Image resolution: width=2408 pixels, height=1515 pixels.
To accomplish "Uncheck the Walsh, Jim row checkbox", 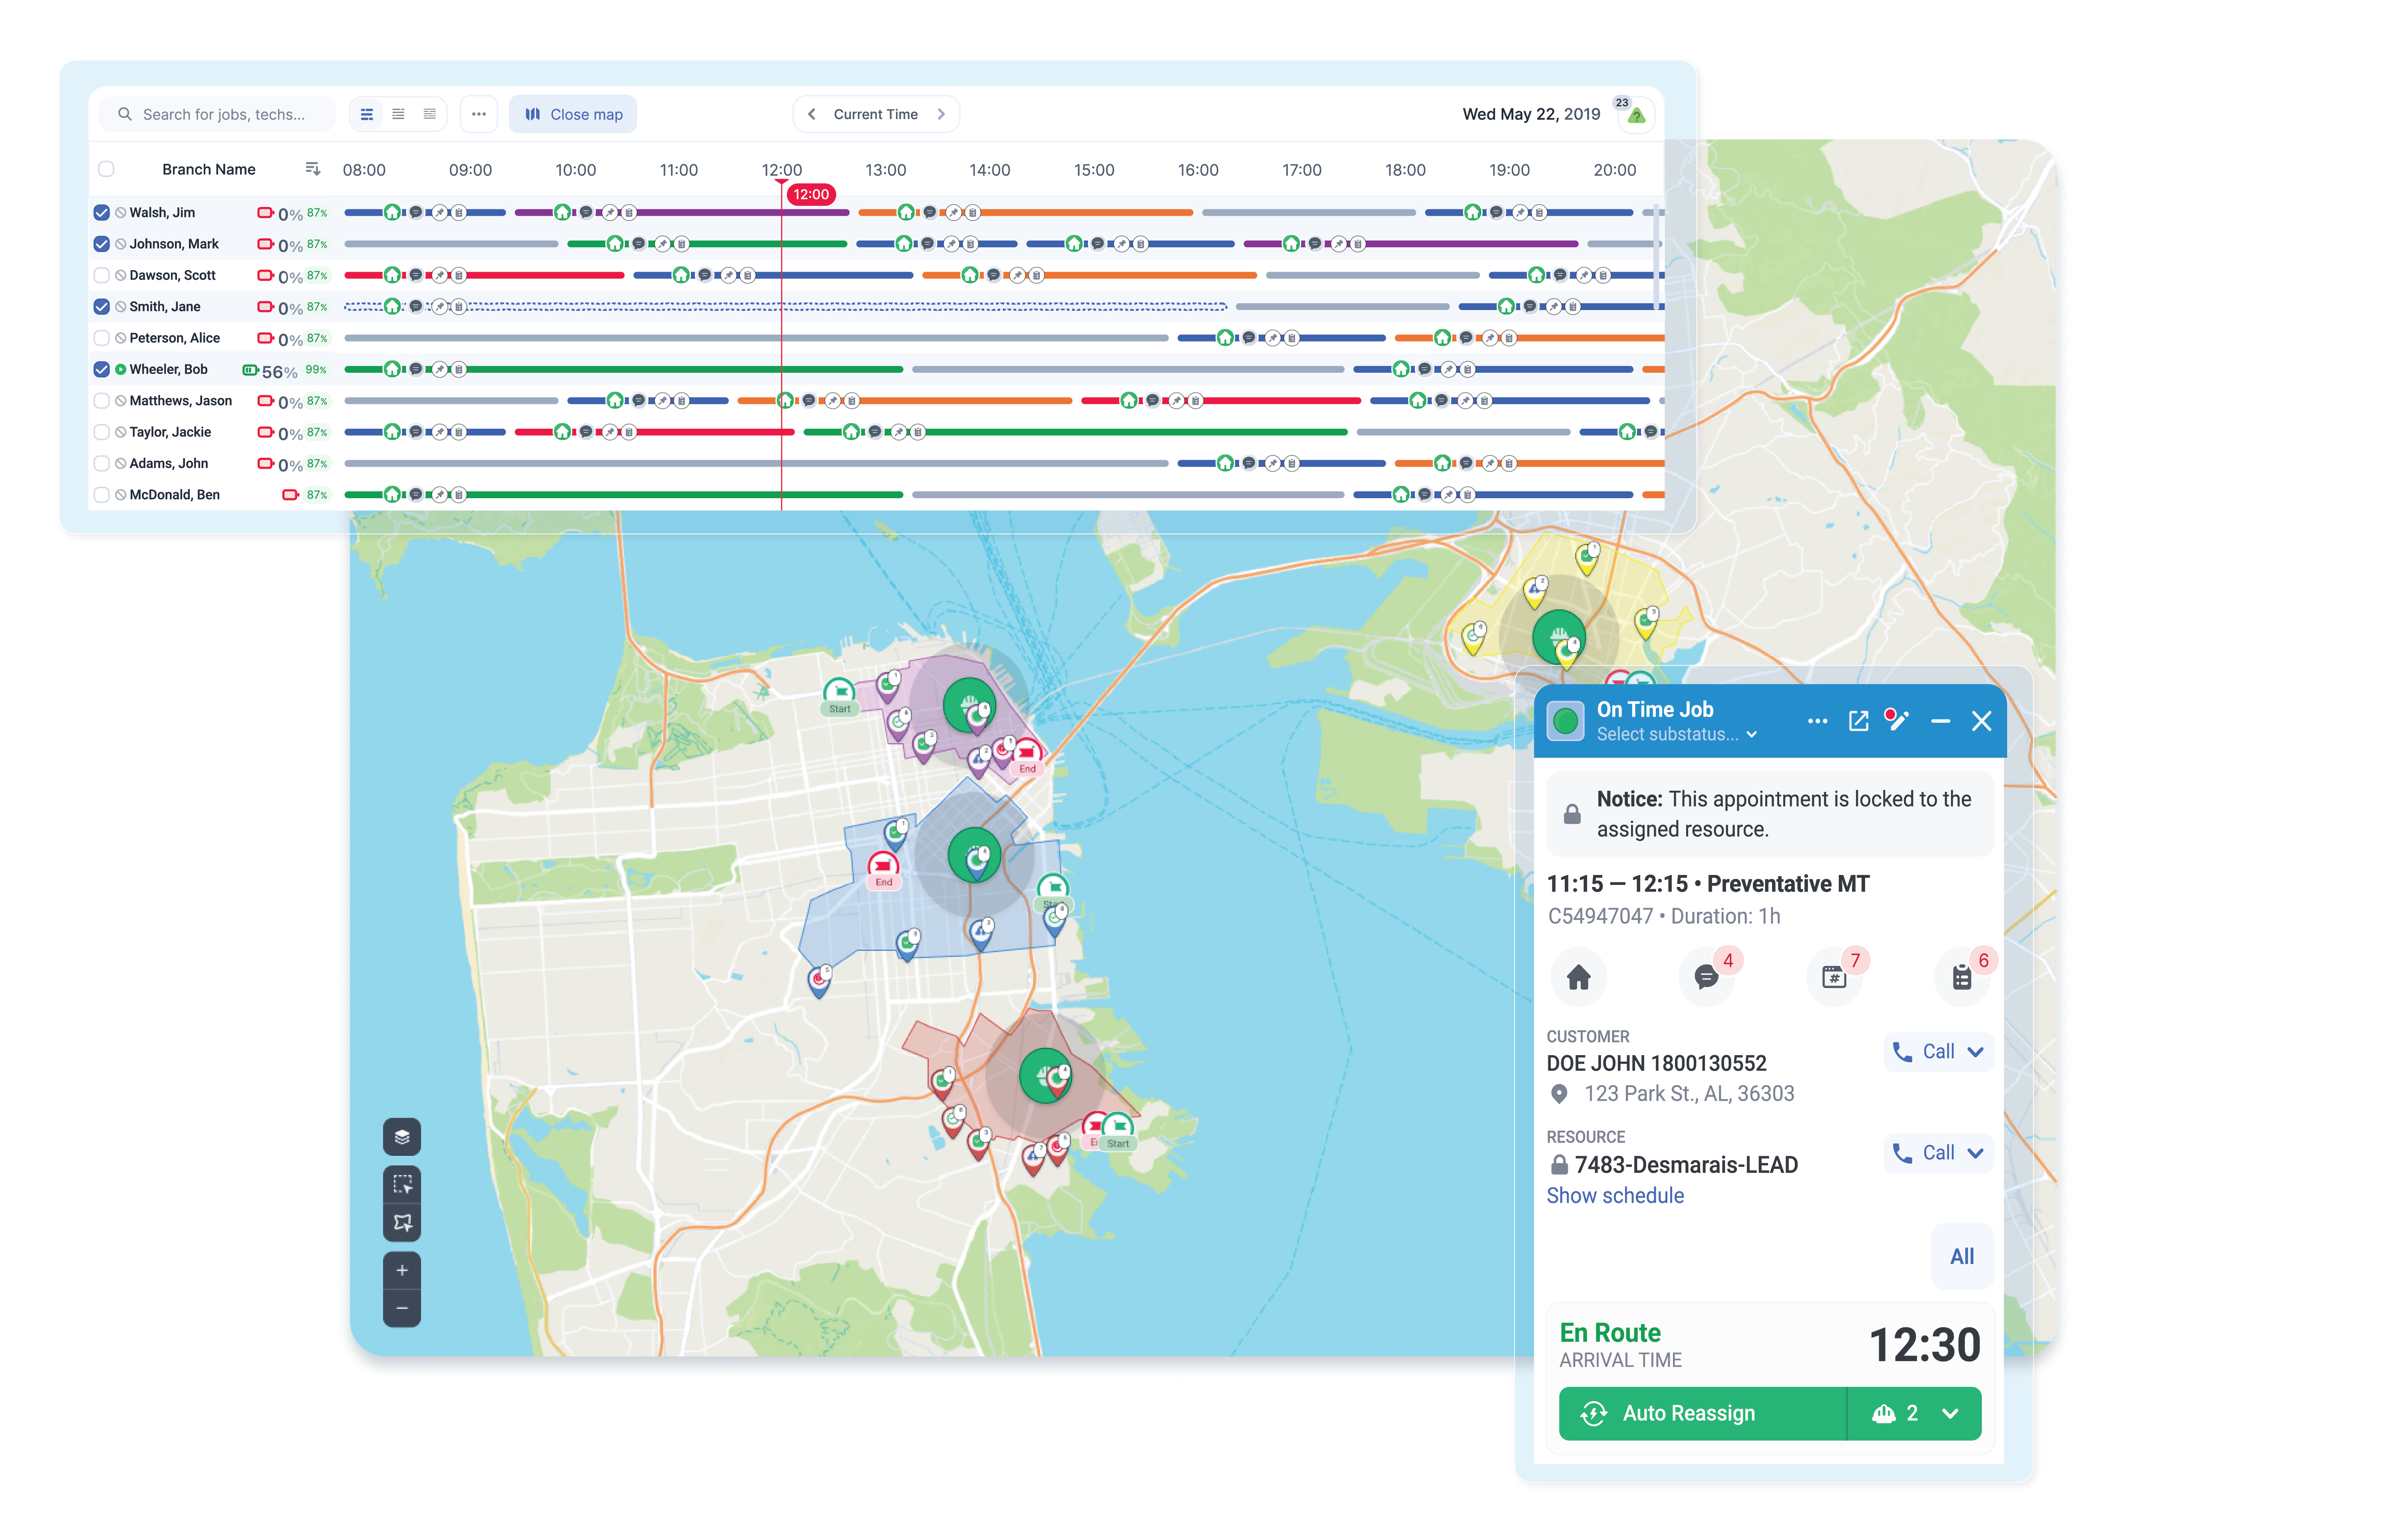I will coord(101,212).
